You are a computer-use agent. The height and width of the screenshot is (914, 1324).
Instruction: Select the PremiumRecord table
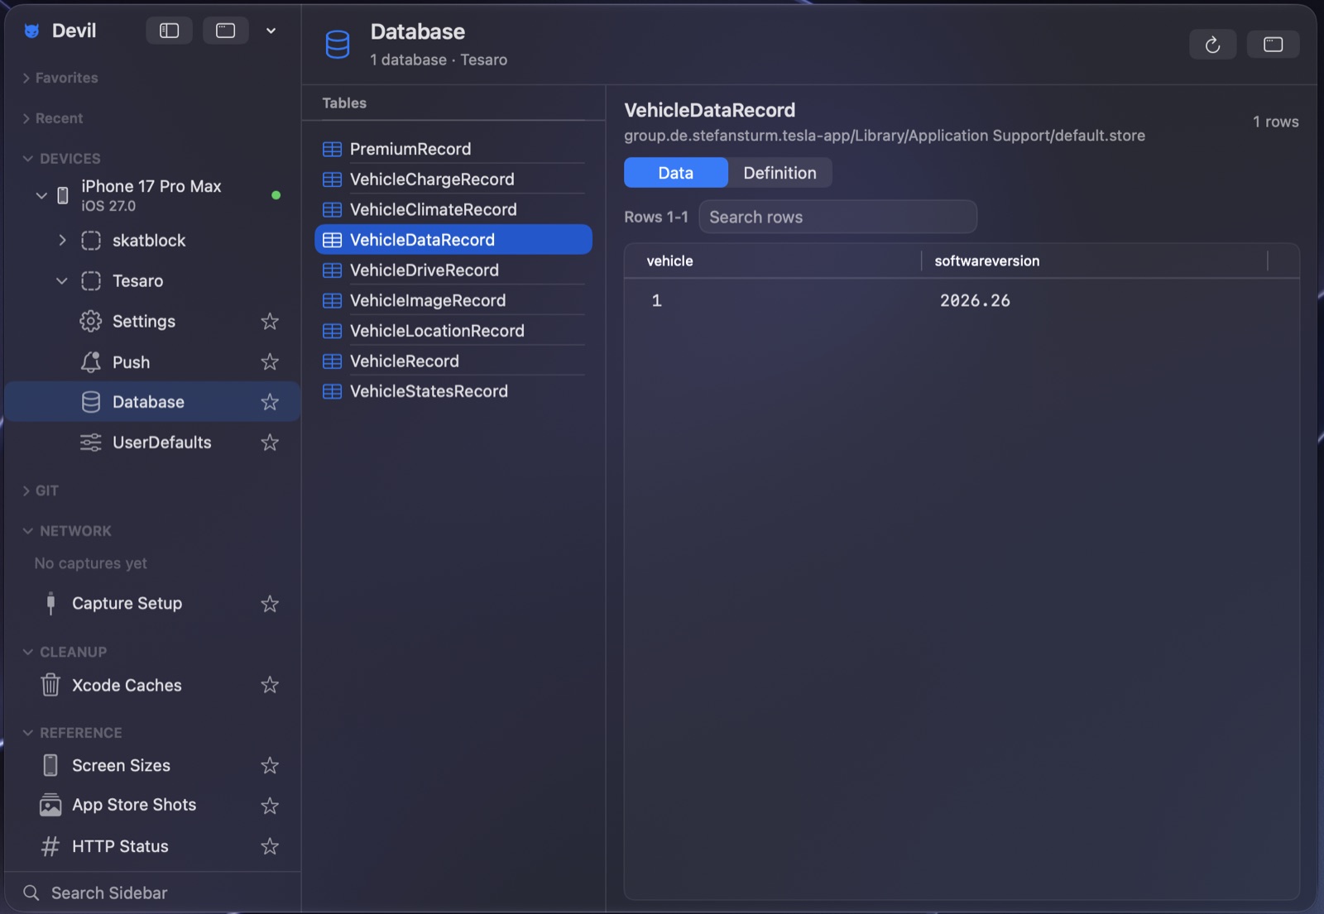click(453, 149)
